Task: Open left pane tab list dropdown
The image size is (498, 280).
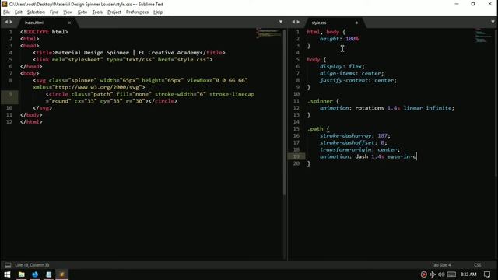Action: pyautogui.click(x=281, y=22)
